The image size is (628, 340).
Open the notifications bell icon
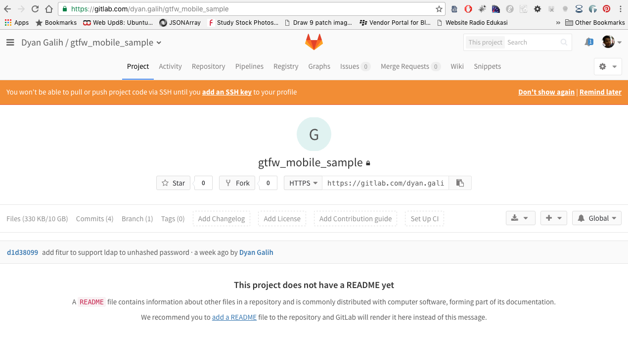point(588,42)
